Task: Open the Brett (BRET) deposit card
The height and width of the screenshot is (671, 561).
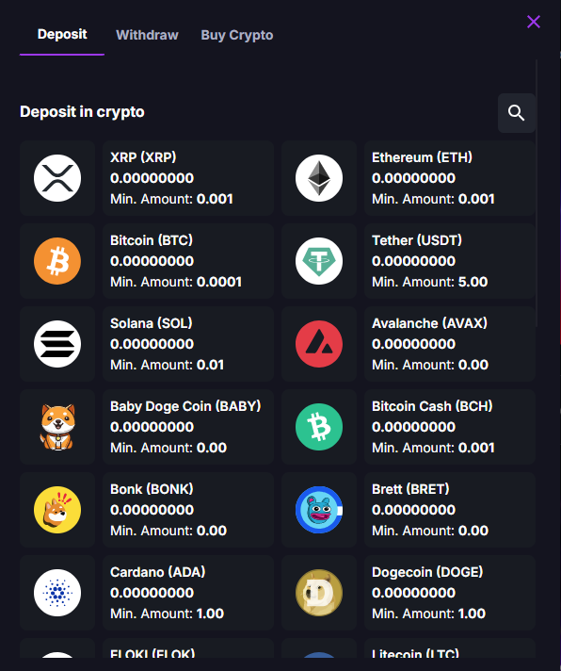Action: pyautogui.click(x=450, y=510)
